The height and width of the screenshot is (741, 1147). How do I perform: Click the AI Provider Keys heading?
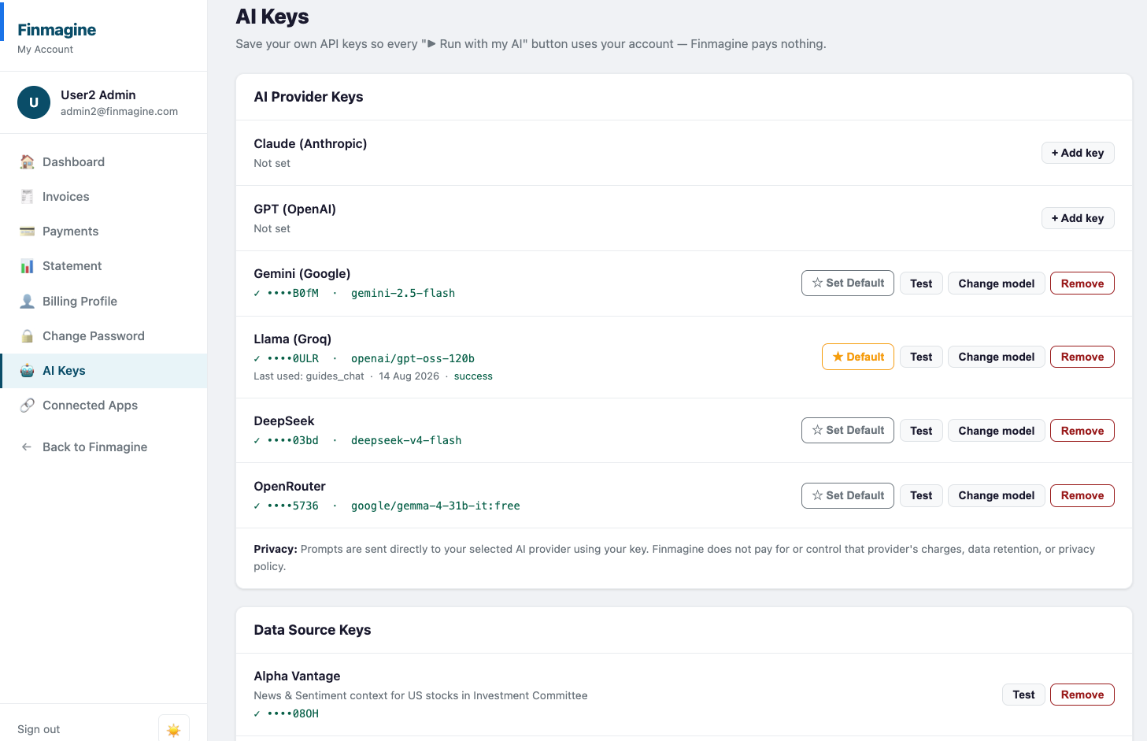(x=309, y=97)
